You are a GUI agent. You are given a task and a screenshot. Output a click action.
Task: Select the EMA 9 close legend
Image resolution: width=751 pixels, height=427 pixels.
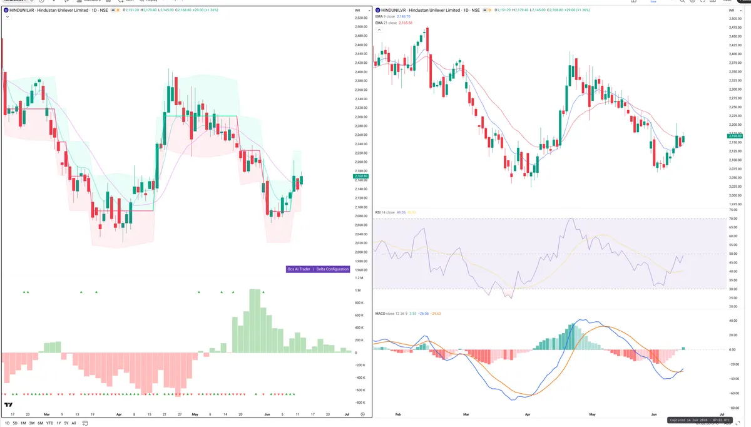point(386,16)
